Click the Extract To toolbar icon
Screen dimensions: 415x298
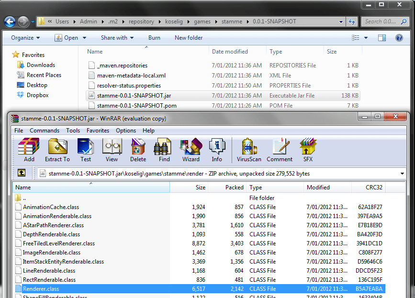pyautogui.click(x=57, y=150)
